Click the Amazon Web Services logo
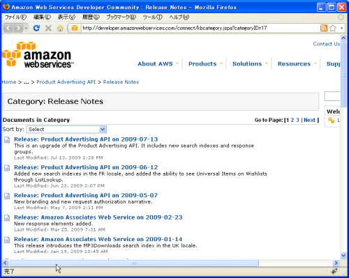This screenshot has height=278, width=349. (x=38, y=55)
